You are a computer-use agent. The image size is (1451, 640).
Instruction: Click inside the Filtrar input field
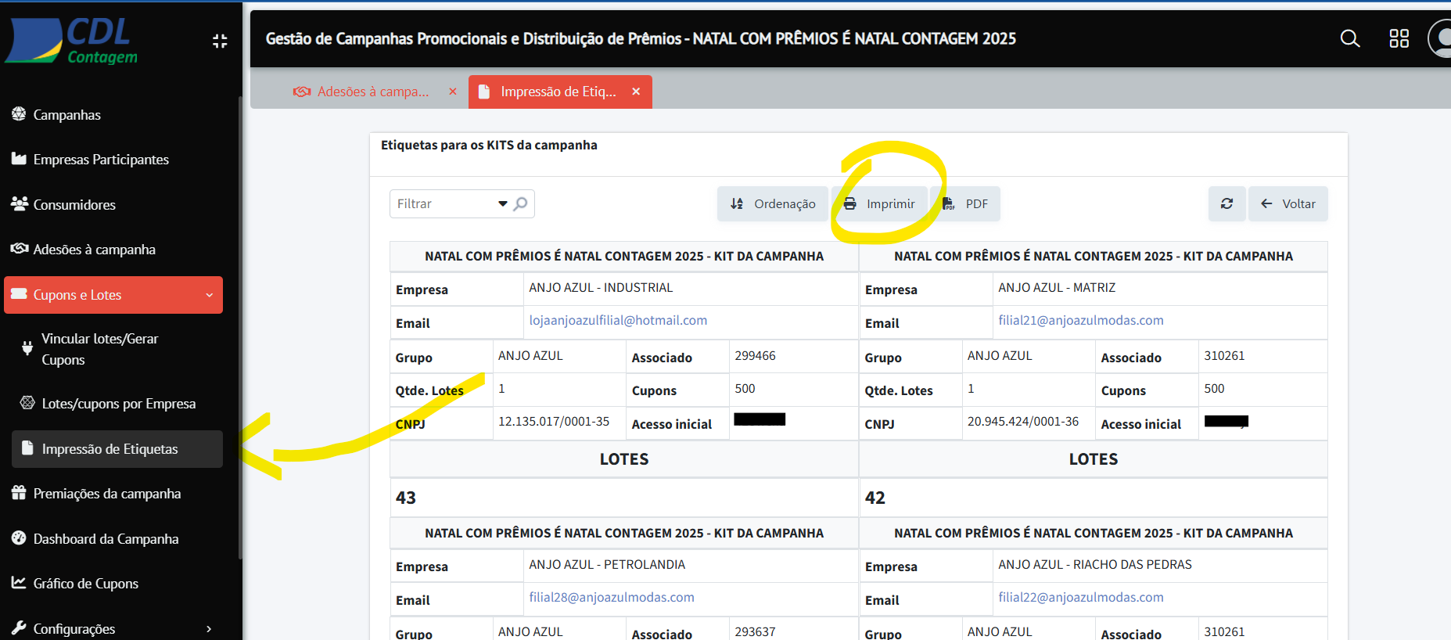(x=442, y=203)
